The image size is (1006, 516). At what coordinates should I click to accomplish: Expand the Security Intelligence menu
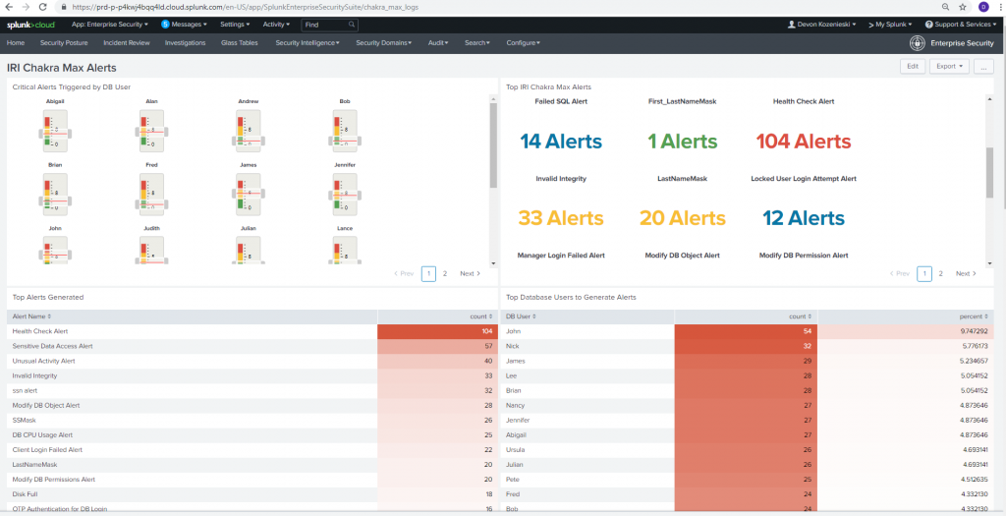click(x=307, y=43)
